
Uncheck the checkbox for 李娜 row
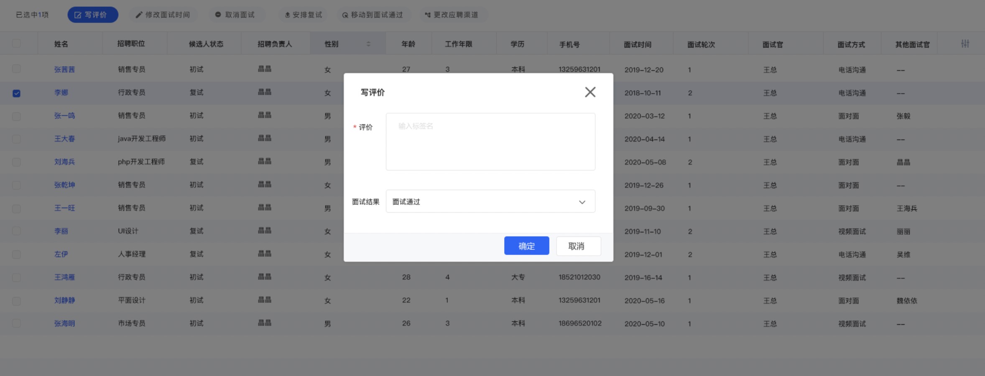16,93
